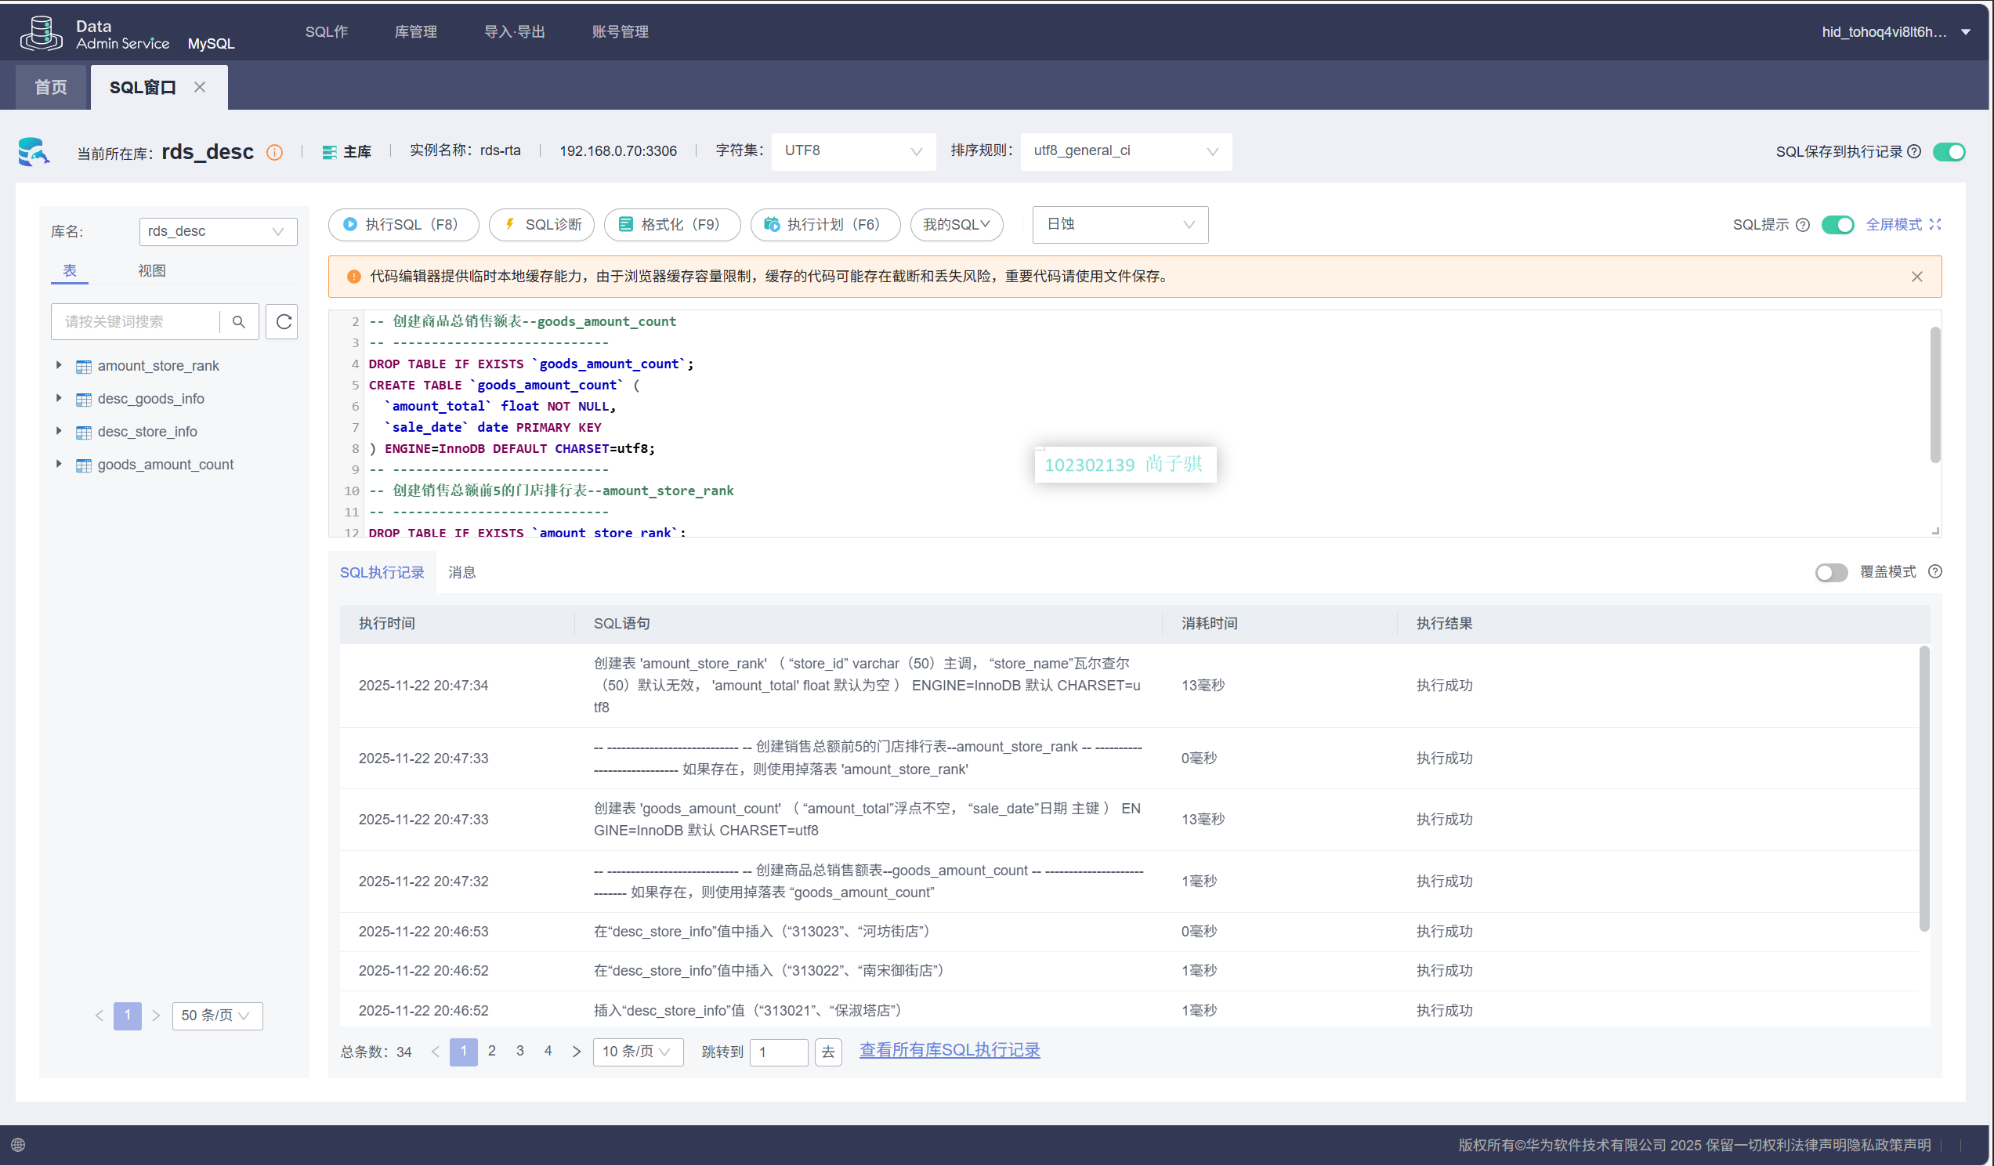Click the info icon beside rds_desc
The height and width of the screenshot is (1166, 1994).
click(x=273, y=152)
